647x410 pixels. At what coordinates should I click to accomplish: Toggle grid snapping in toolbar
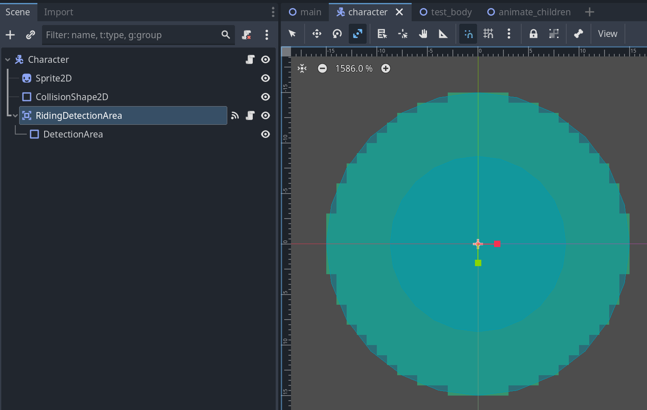coord(488,34)
